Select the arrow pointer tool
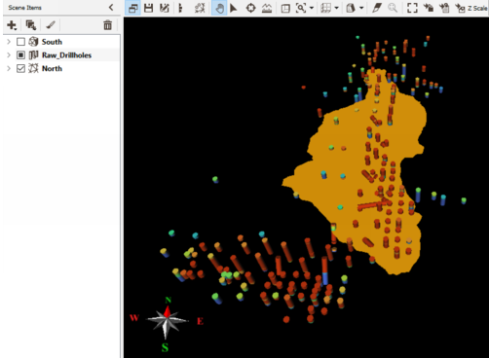The height and width of the screenshot is (358, 489). (234, 8)
